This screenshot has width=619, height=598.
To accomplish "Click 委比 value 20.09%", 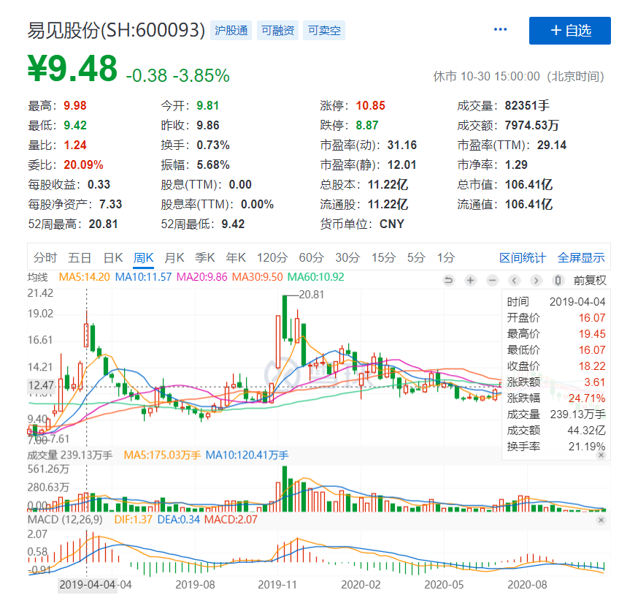I will tap(83, 165).
